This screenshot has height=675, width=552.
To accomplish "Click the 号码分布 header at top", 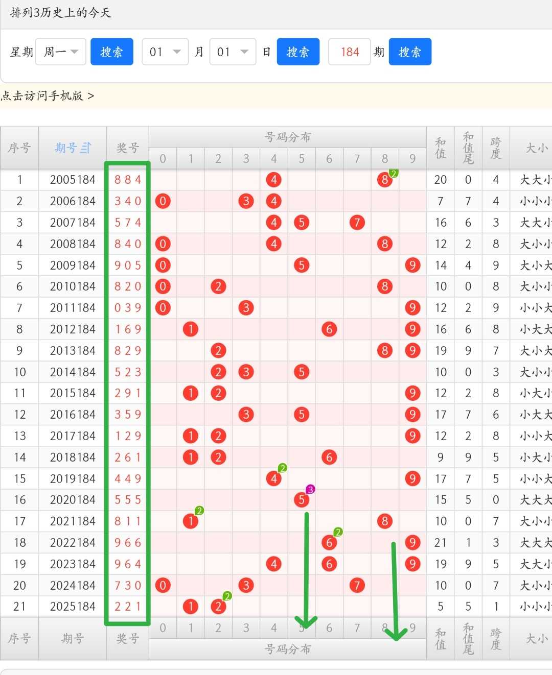I will pyautogui.click(x=288, y=137).
